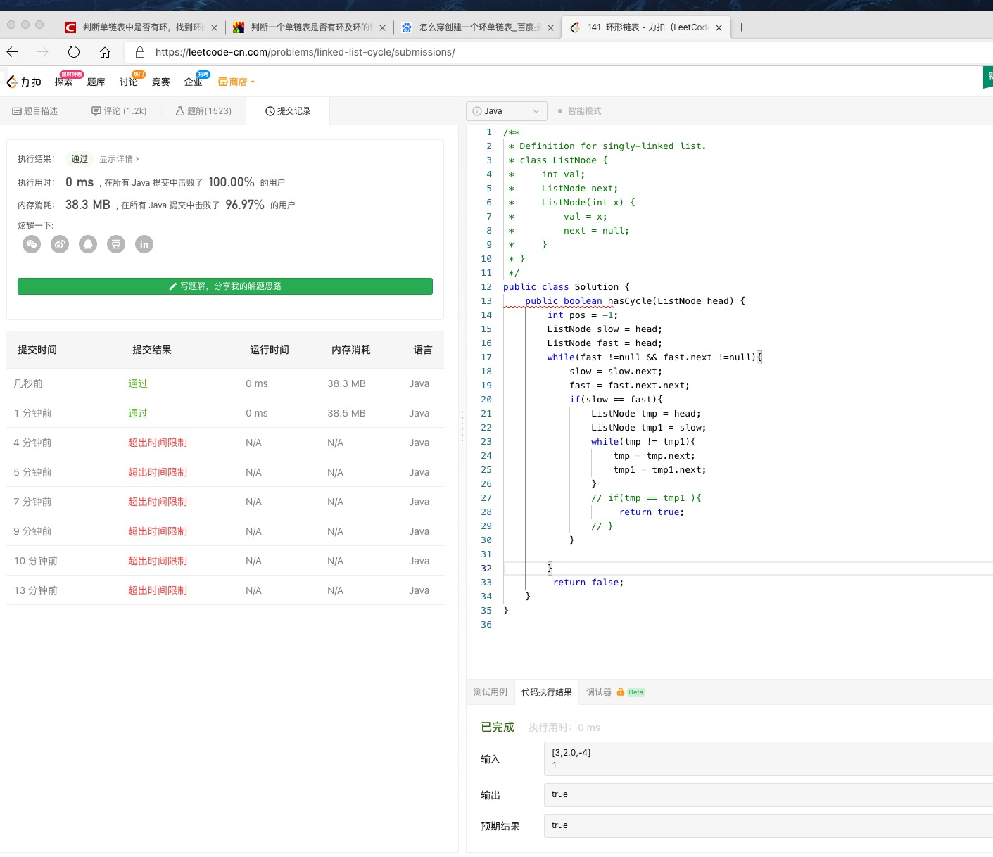Select the 提交记录 tab
Viewport: 993px width, 857px height.
[x=288, y=111]
